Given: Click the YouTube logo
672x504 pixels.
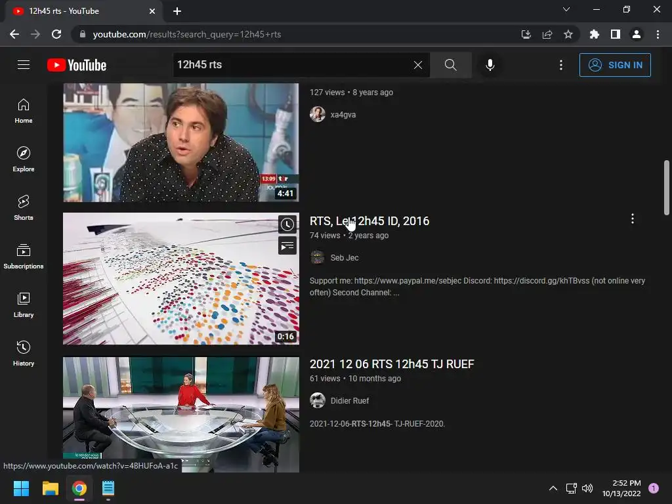Looking at the screenshot, I should [x=77, y=65].
